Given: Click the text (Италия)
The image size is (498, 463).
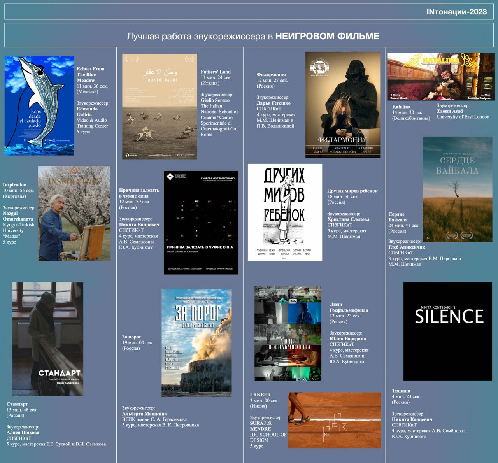Looking at the screenshot, I should [x=210, y=83].
